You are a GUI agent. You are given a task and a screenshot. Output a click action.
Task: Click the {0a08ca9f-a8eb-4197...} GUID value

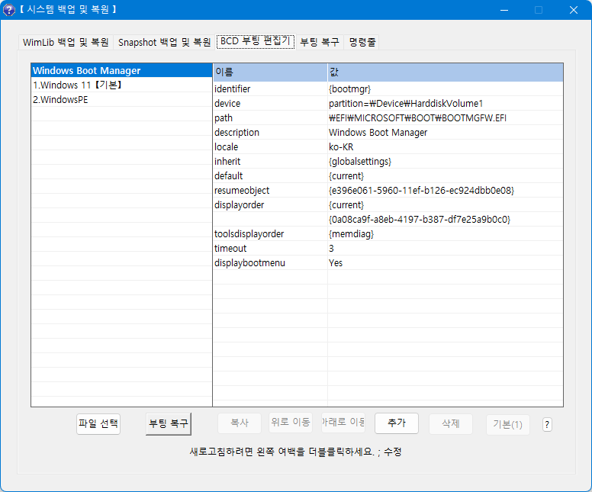click(x=420, y=220)
